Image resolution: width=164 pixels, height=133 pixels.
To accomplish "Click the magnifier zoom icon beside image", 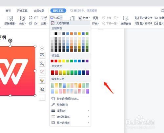I will tap(42, 64).
